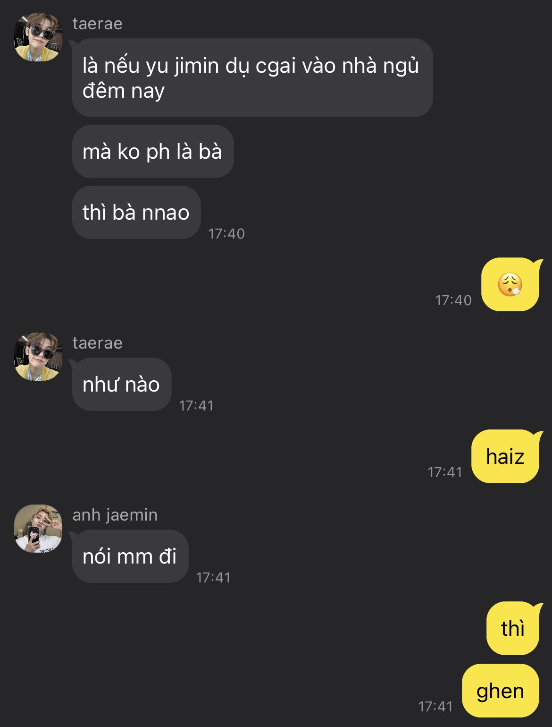This screenshot has height=727, width=552.
Task: Open taerae's avatar beside the first message
Action: point(38,38)
